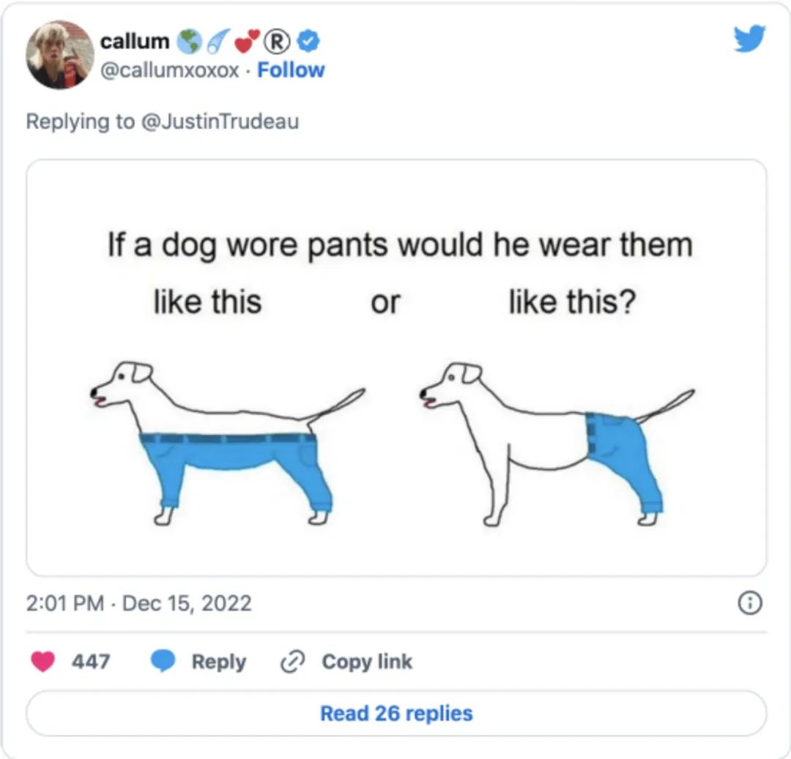Open the dog wearing pants image

pyautogui.click(x=396, y=367)
